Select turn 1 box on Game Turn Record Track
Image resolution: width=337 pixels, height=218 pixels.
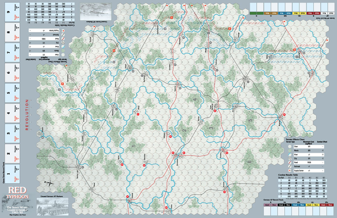tap(13, 174)
